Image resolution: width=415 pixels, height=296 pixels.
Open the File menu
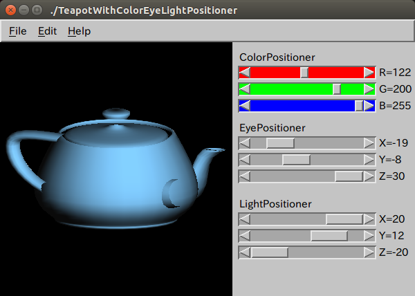(x=18, y=31)
